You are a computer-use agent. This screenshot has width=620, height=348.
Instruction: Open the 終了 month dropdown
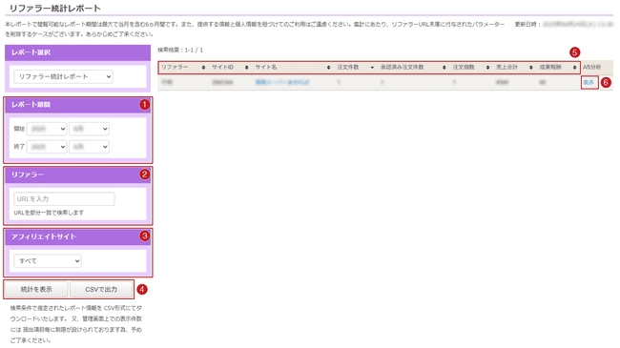[89, 147]
